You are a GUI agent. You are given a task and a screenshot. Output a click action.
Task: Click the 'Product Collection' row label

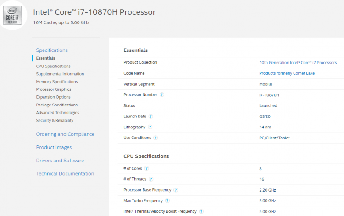[140, 62]
